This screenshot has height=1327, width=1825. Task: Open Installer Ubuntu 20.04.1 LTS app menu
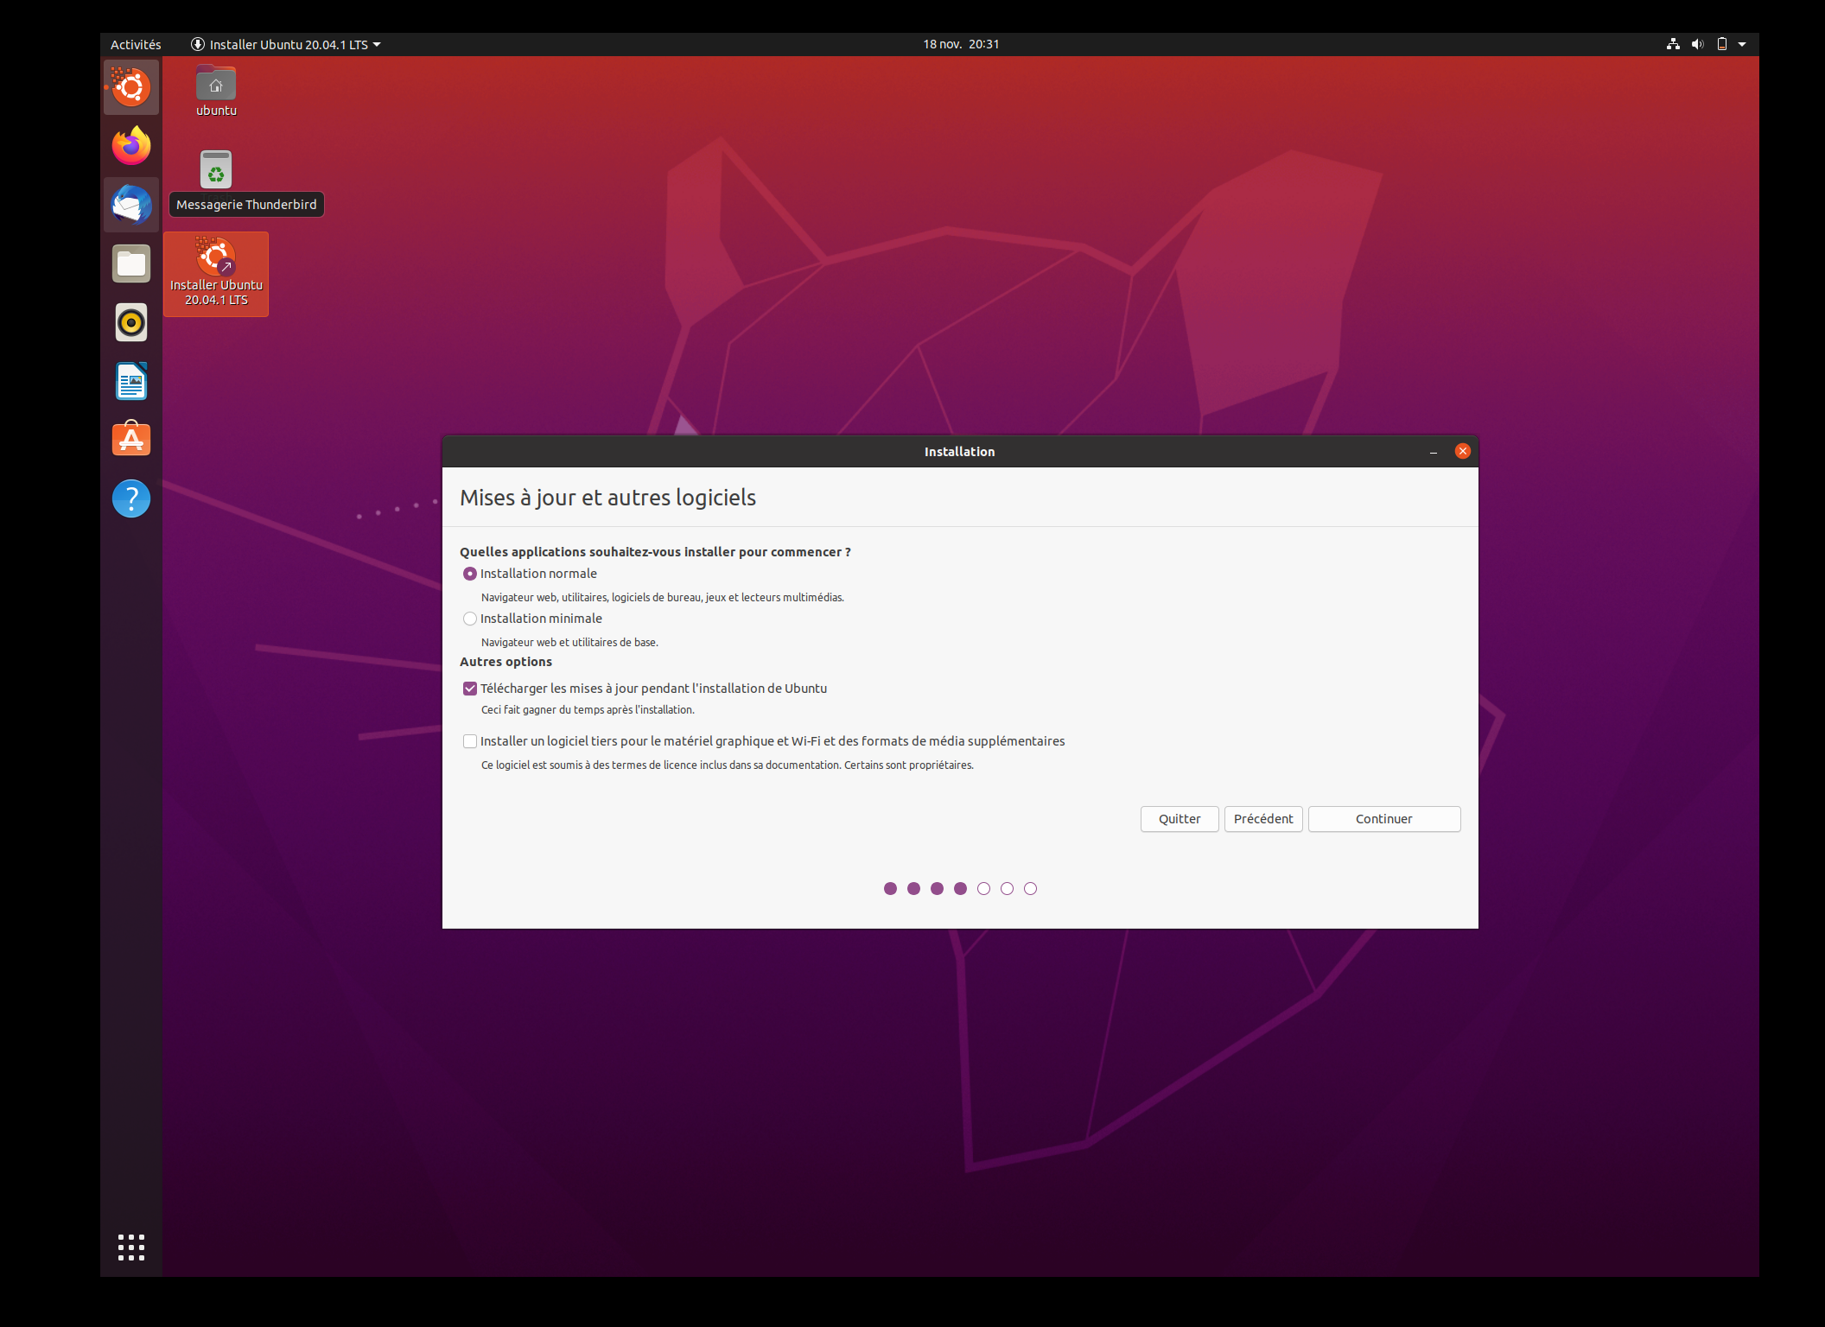286,44
